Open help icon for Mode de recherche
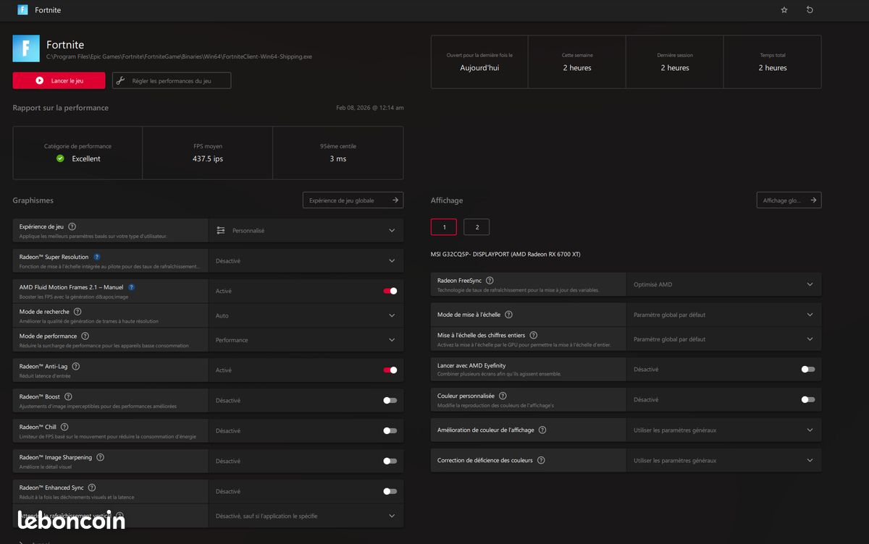869x544 pixels. click(77, 312)
